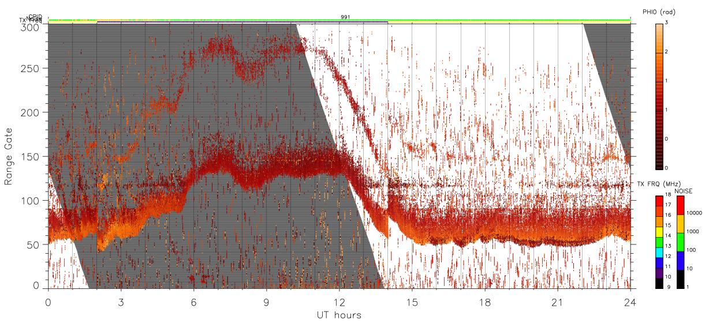Click the red 17–18 MHz block in TX FRQ legend
Viewport: 709px width, 327px height.
pyautogui.click(x=659, y=201)
